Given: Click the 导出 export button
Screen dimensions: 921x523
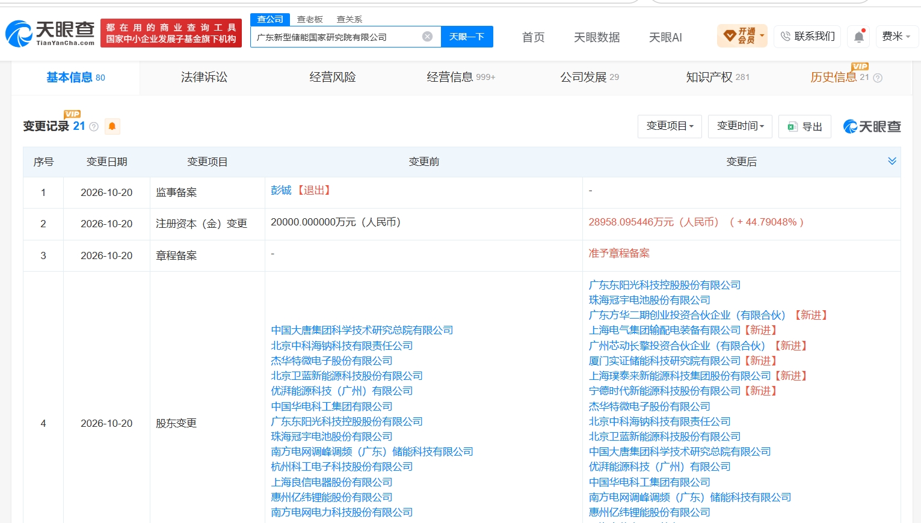Looking at the screenshot, I should pyautogui.click(x=805, y=126).
